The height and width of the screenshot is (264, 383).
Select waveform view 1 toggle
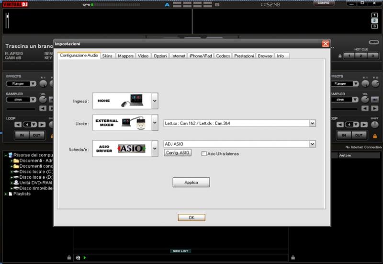[x=374, y=15]
